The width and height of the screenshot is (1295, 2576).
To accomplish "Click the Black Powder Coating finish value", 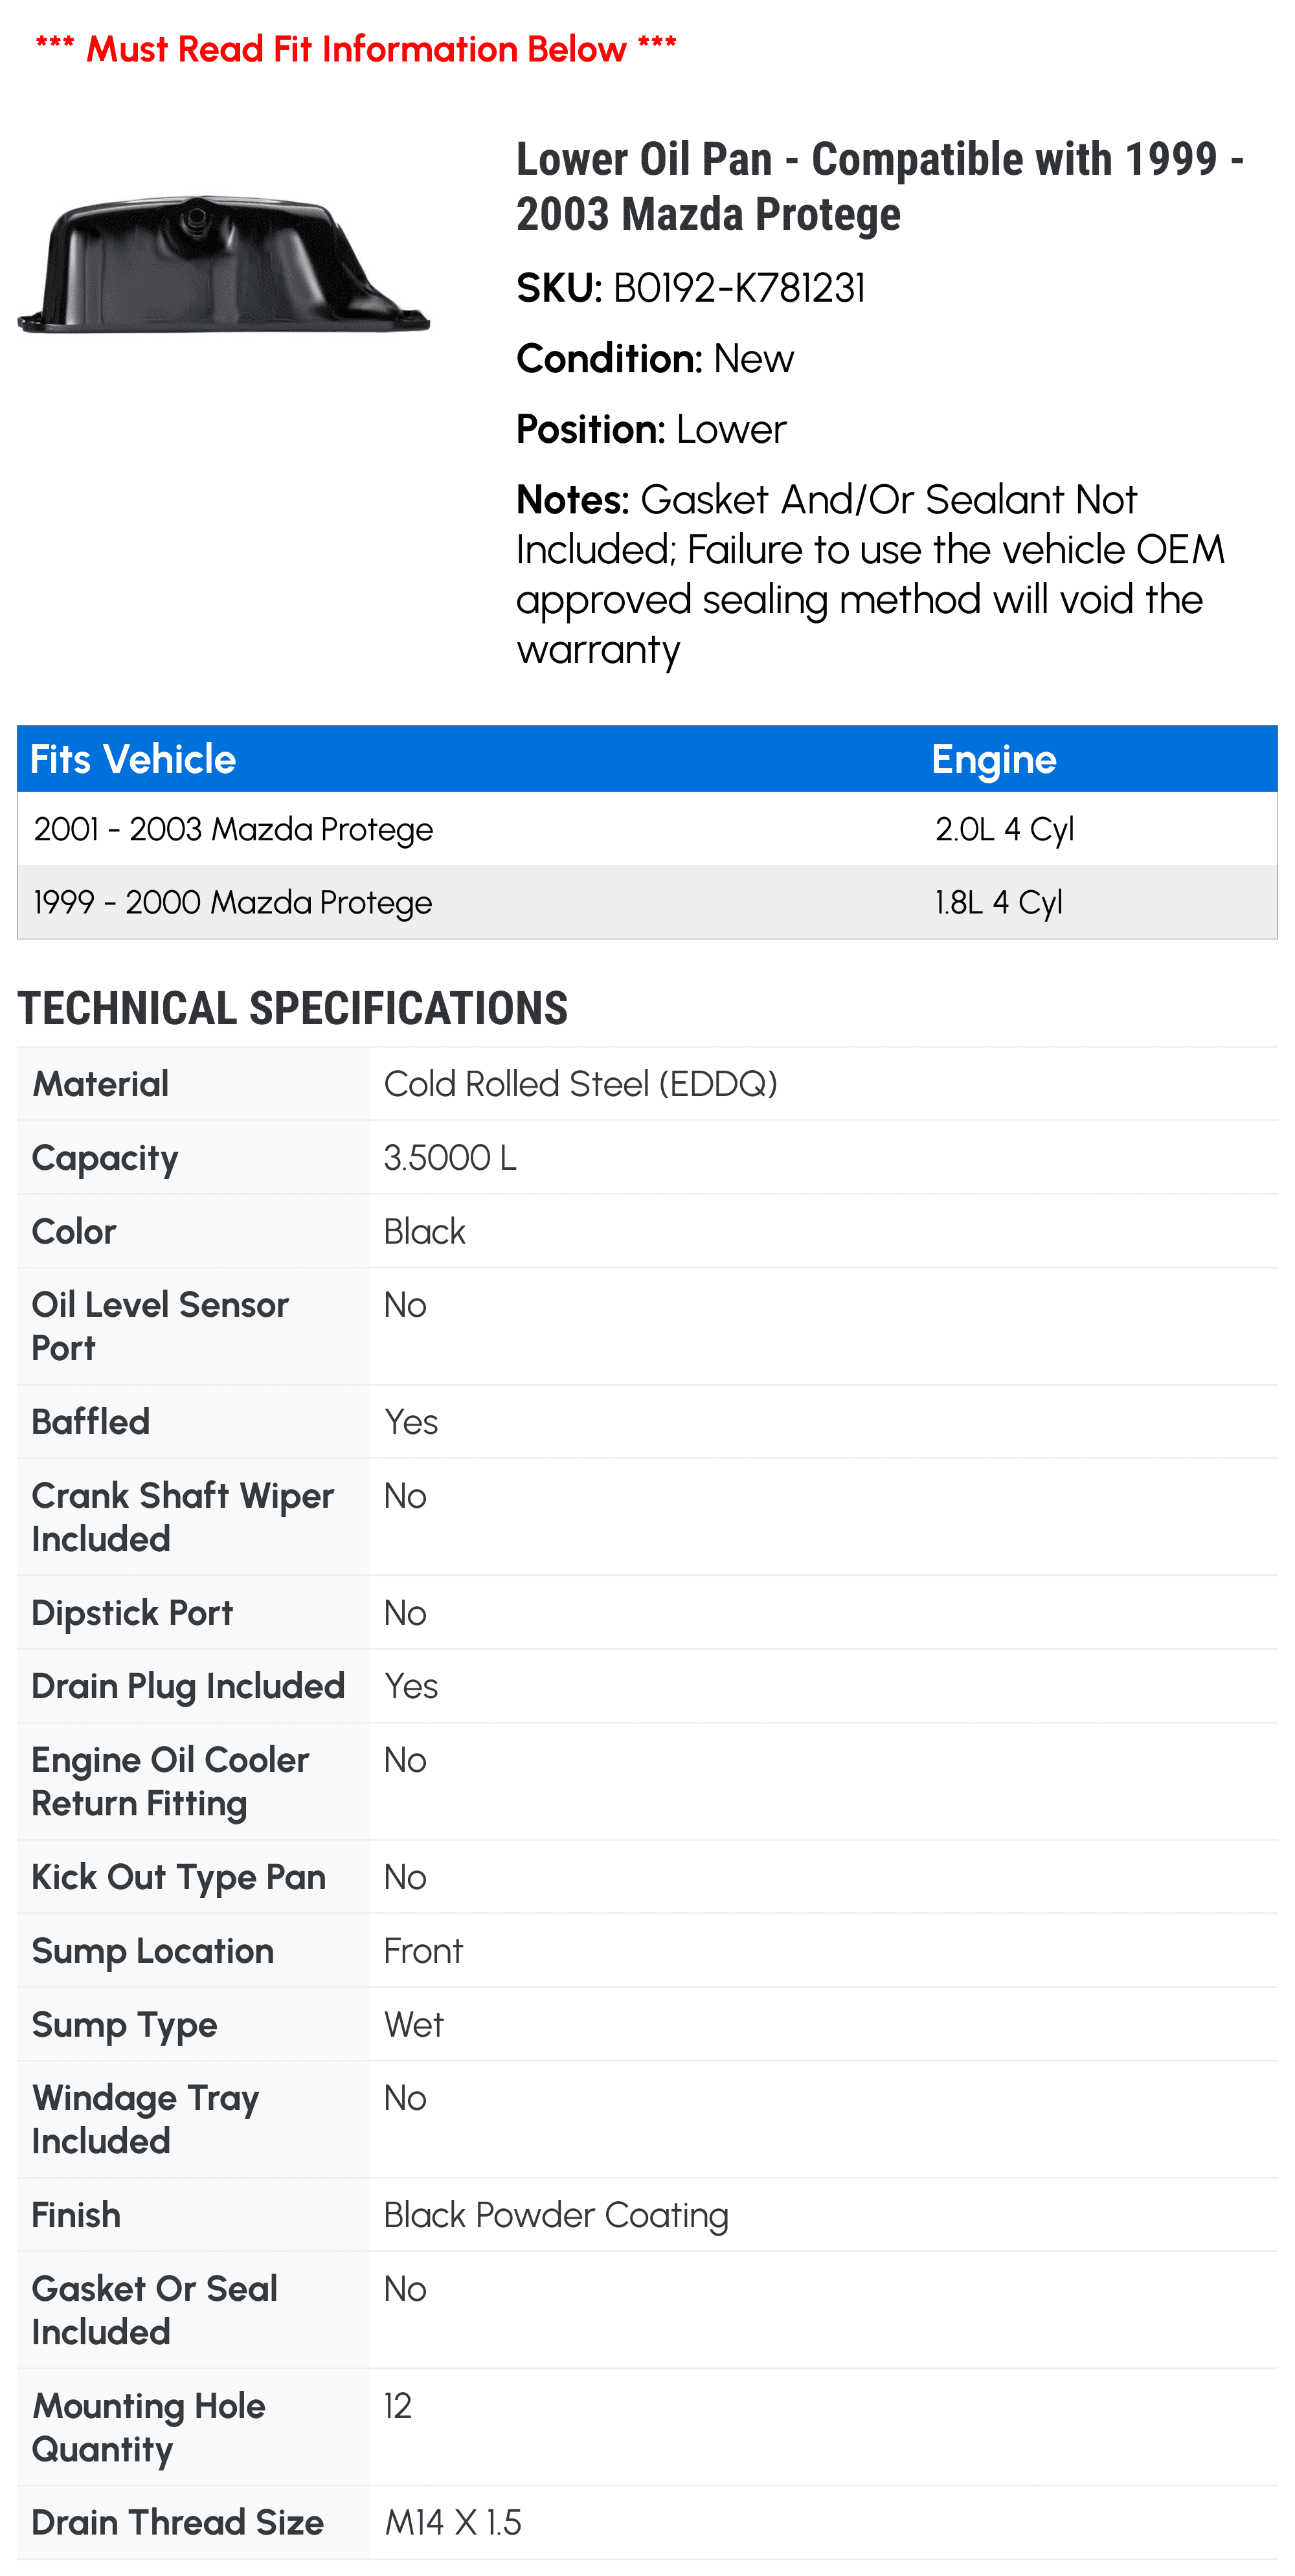I will click(556, 2215).
